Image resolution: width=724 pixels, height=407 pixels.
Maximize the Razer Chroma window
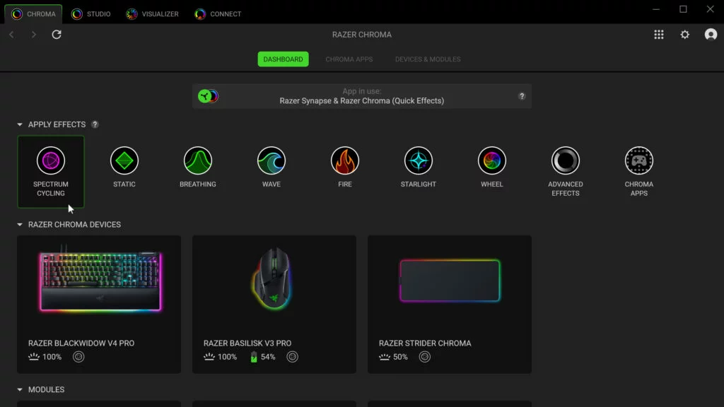coord(684,9)
